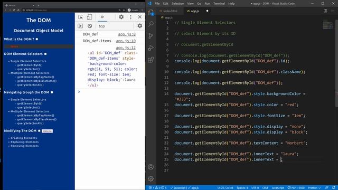The image size is (338, 190).
Task: Click 'Ln 25, Col 48' in status bar
Action: tap(226, 188)
